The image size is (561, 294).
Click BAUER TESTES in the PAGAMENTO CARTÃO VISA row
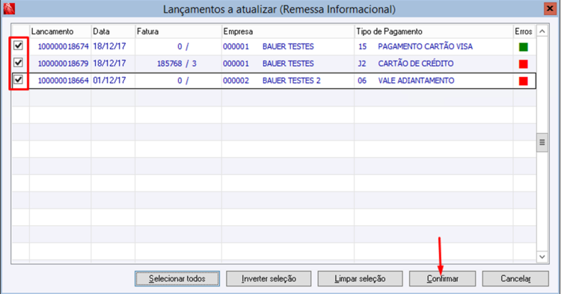pyautogui.click(x=288, y=46)
